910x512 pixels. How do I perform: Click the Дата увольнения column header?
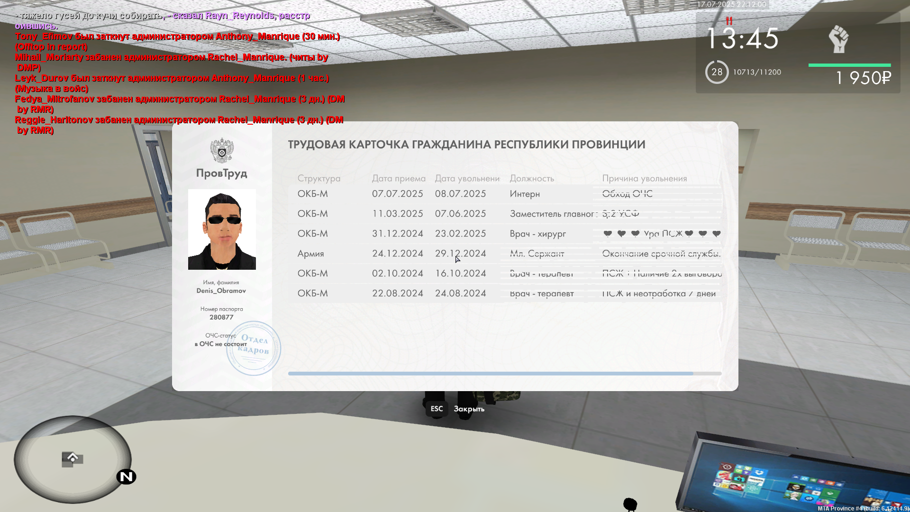tap(467, 178)
